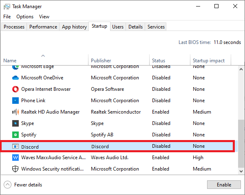This screenshot has width=245, height=195.
Task: Click the Skype app icon
Action: click(x=15, y=123)
